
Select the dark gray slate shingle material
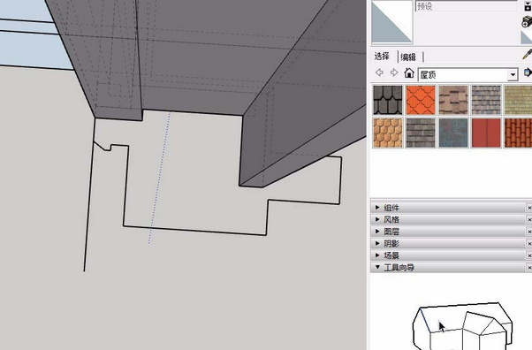387,100
